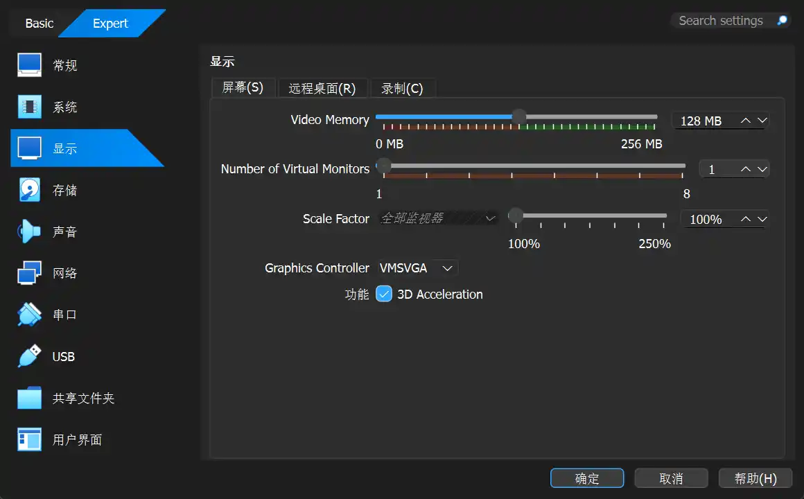Open 用户界面 (User Interface) icon
Viewport: 804px width, 499px height.
(30, 439)
